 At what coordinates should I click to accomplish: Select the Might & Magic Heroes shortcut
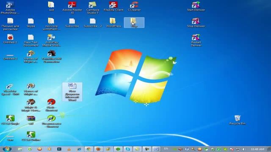[x=31, y=105]
